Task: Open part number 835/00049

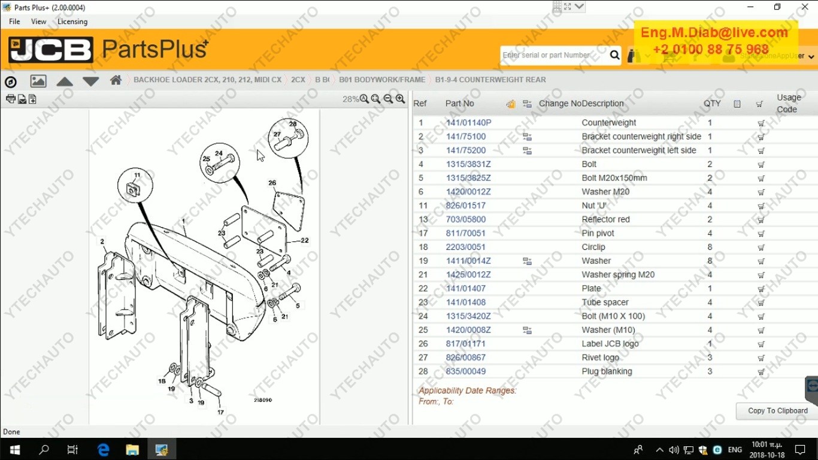Action: 466,371
